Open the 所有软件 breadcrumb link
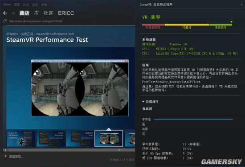The image size is (245, 167). [x=12, y=34]
